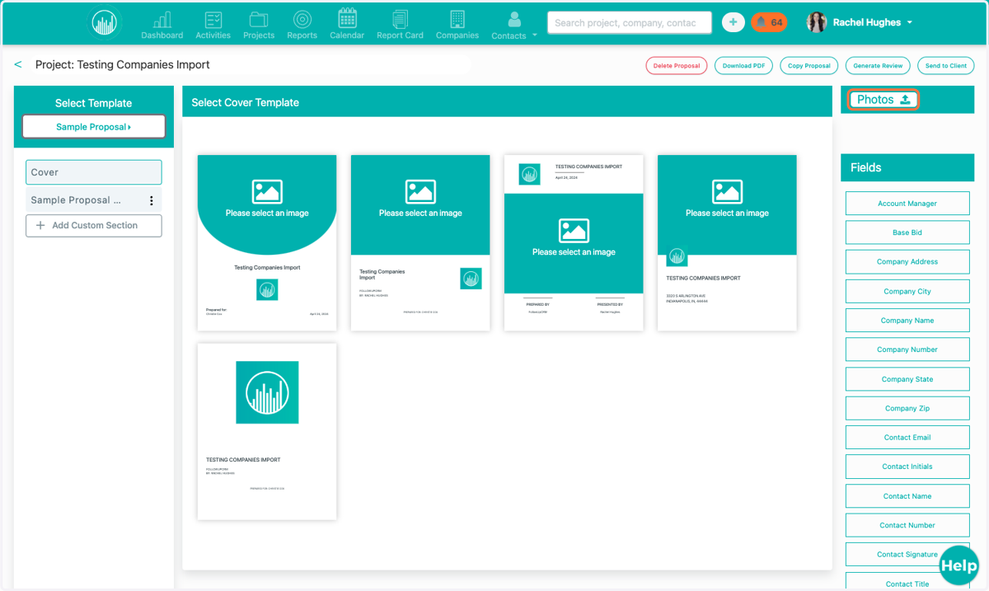The height and width of the screenshot is (591, 989).
Task: Open the orange notifications badge 64
Action: pyautogui.click(x=768, y=23)
